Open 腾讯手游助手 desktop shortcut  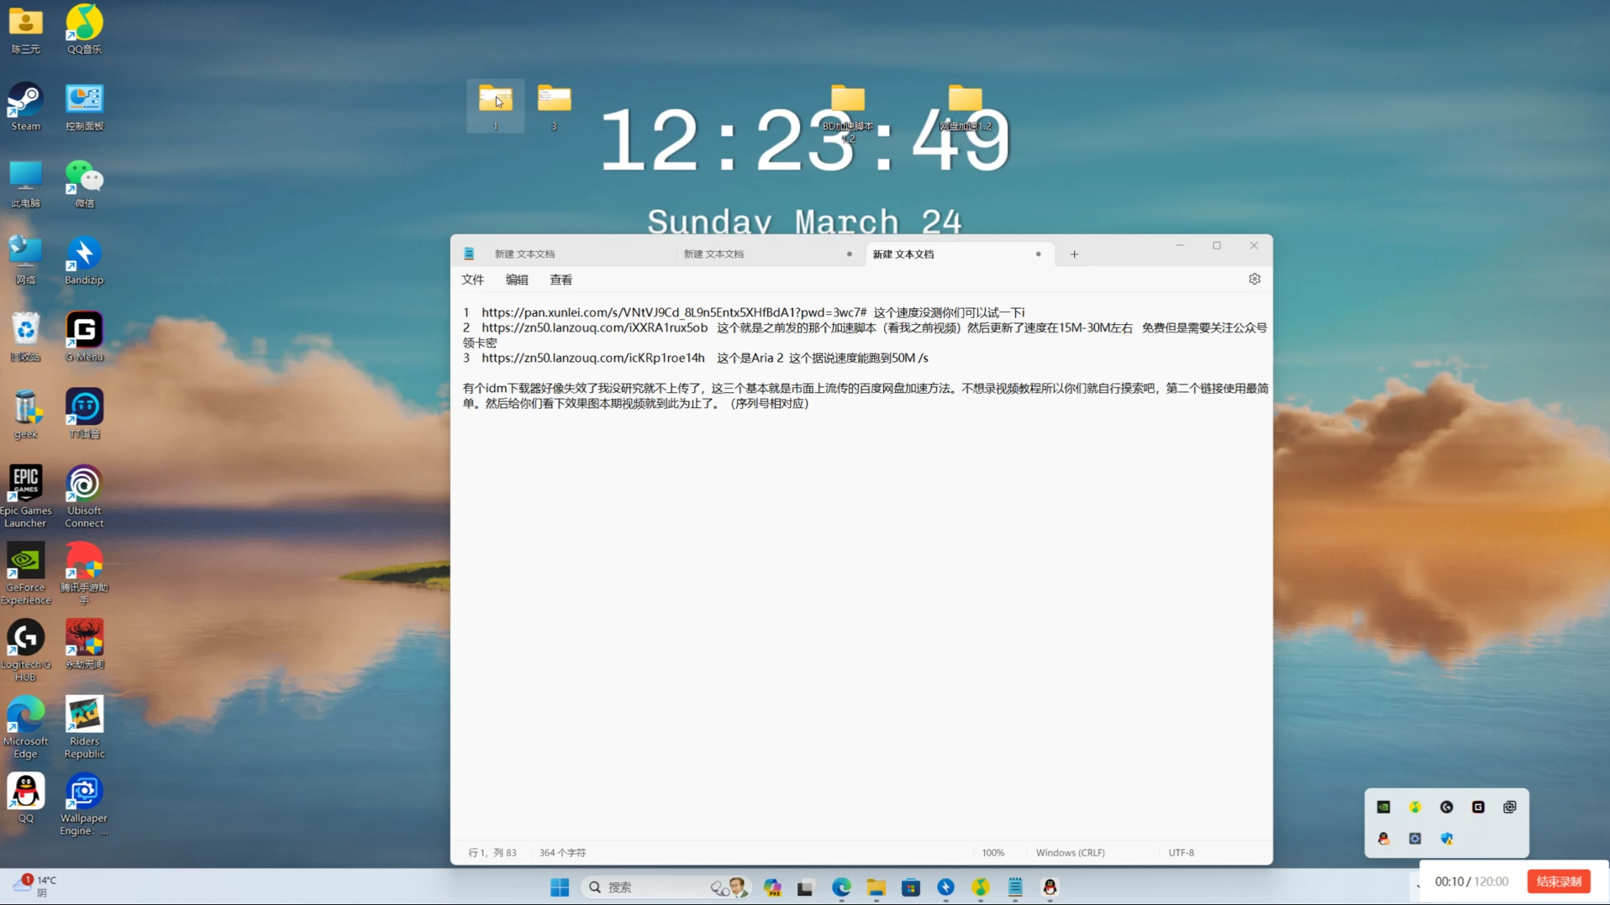pos(84,574)
